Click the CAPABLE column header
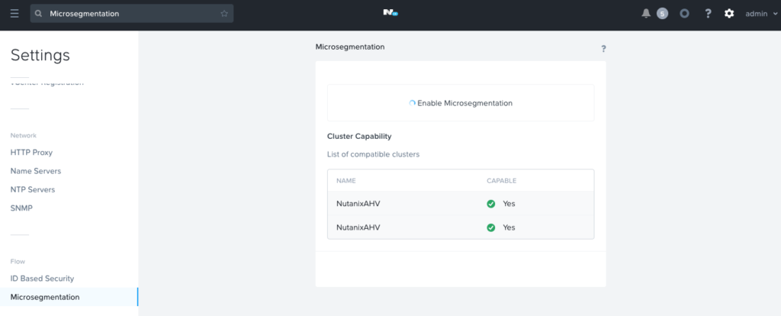Screen dimensions: 781x316 tap(502, 180)
